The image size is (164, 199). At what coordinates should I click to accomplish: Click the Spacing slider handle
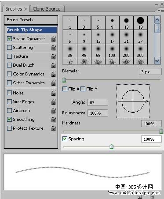click(112, 146)
